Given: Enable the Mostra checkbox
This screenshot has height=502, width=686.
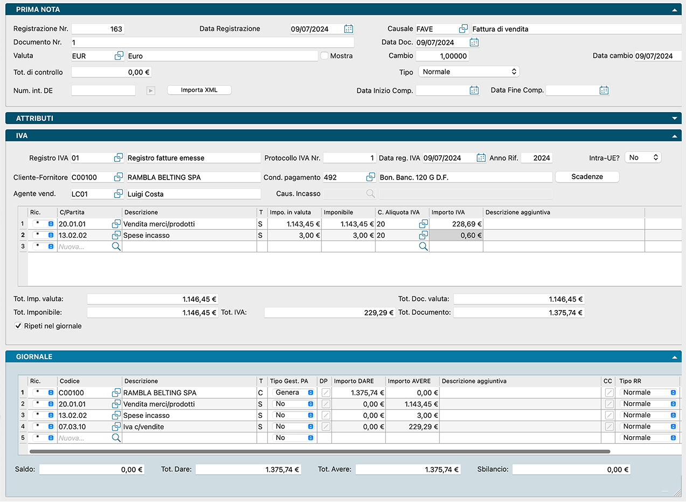Looking at the screenshot, I should (x=324, y=56).
